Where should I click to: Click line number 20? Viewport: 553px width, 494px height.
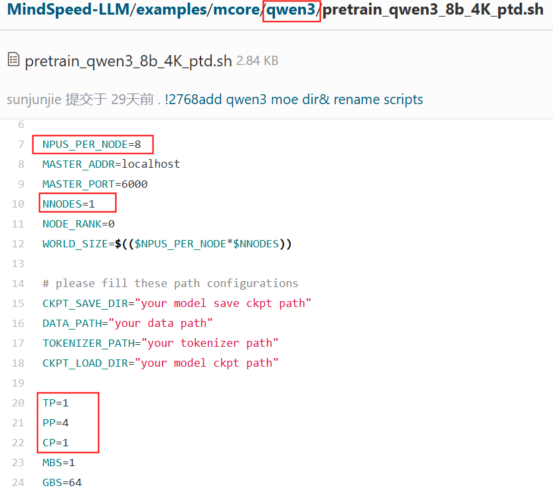click(18, 402)
